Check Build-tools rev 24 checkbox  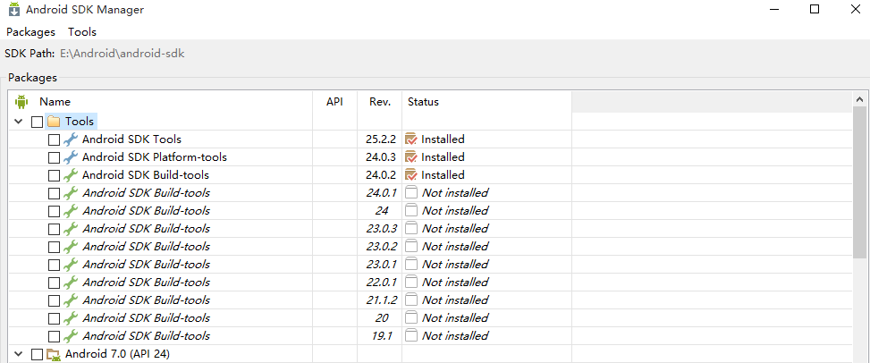[54, 211]
